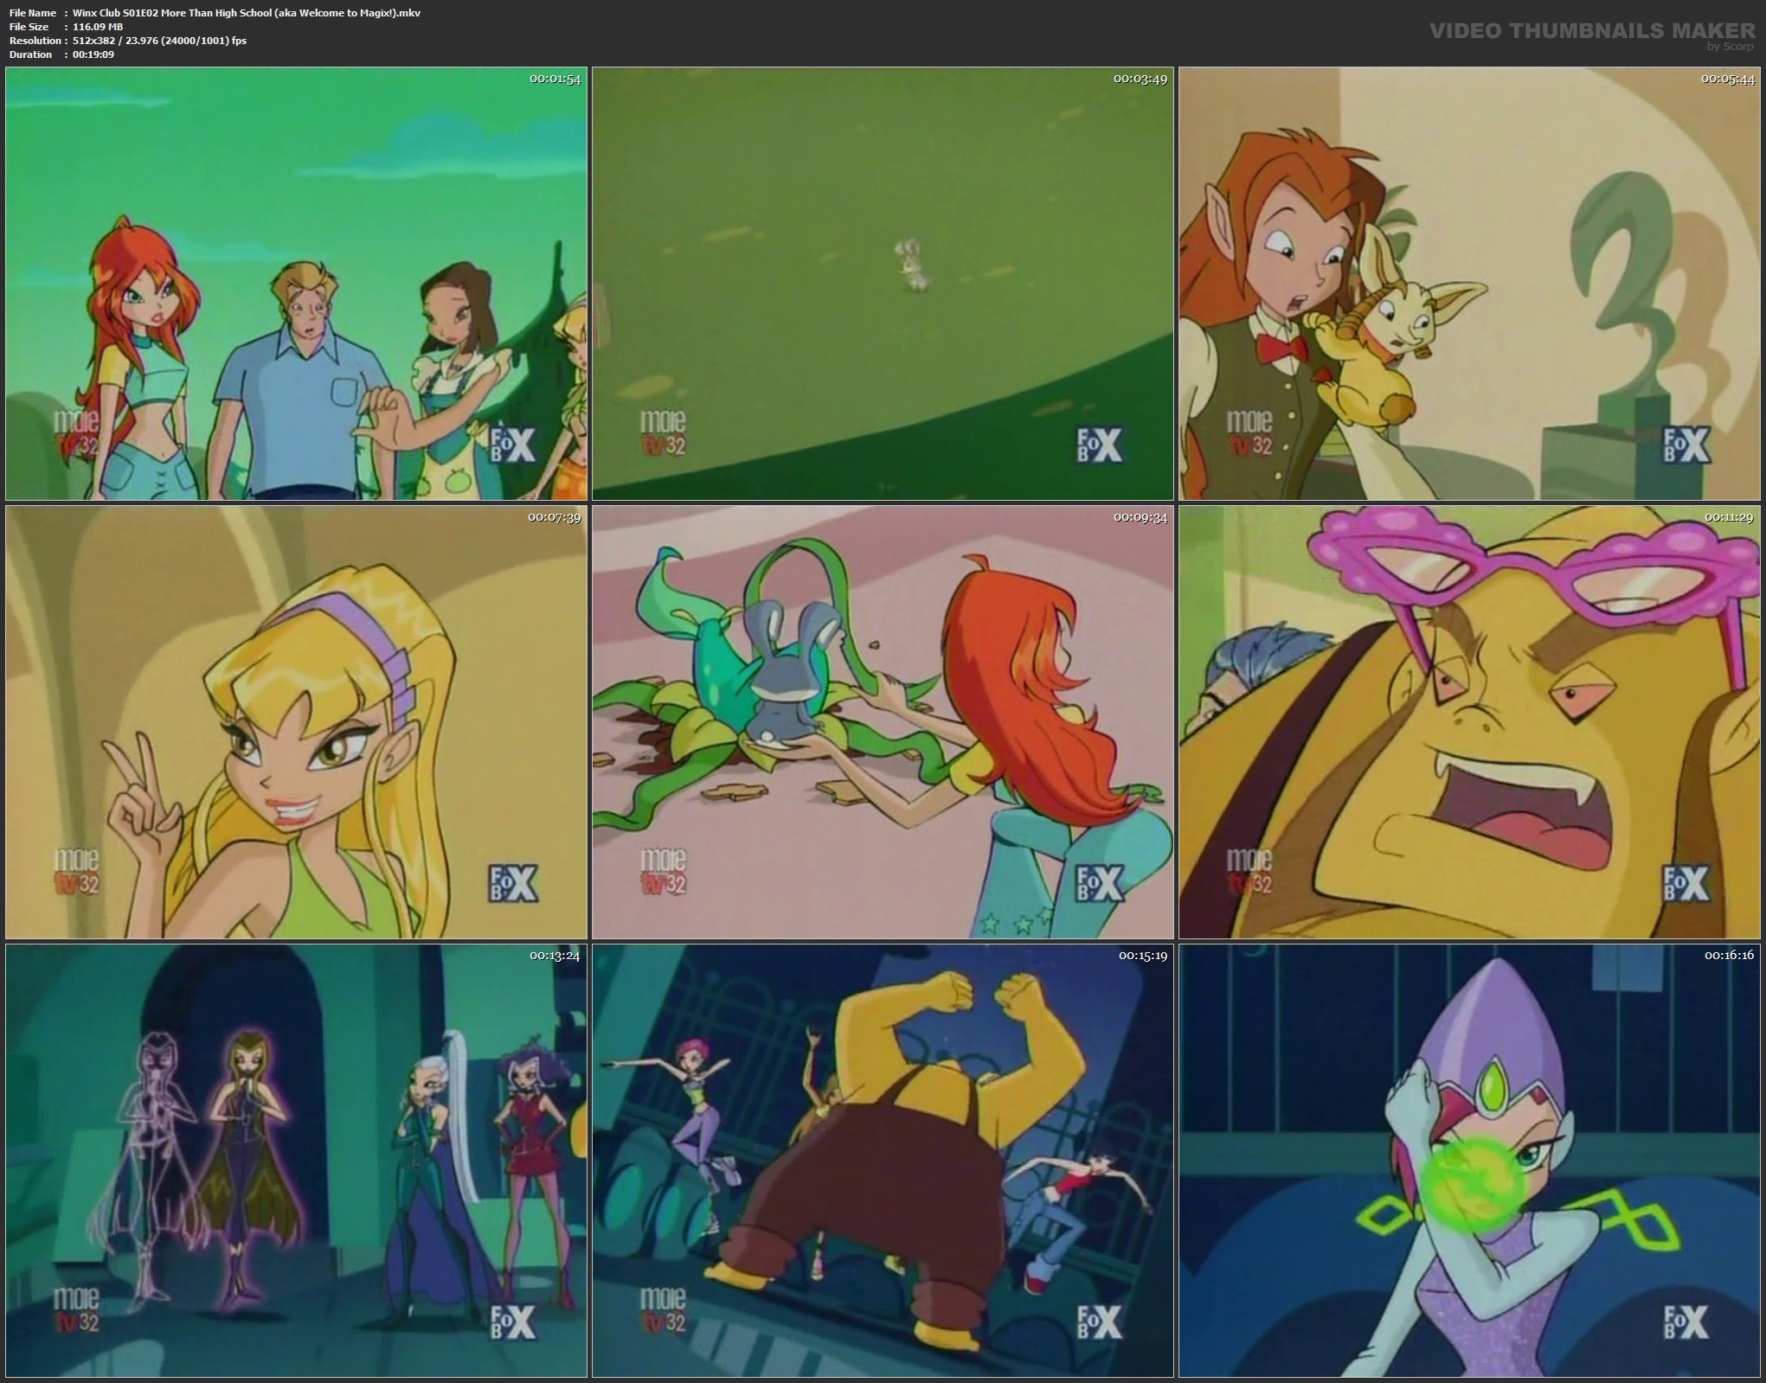The image size is (1766, 1383).
Task: Click the 00:11:29 timestamp label
Action: (x=1728, y=517)
